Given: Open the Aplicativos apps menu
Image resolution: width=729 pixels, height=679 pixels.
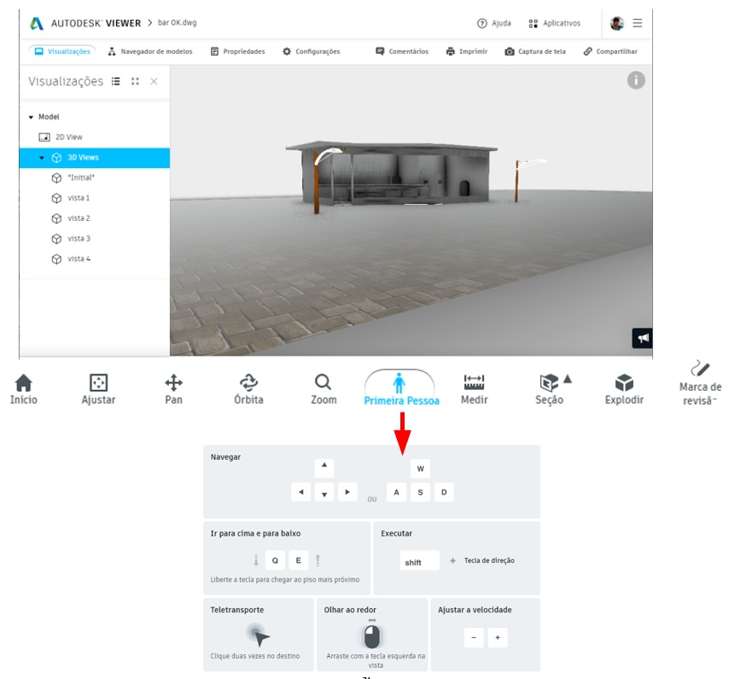Looking at the screenshot, I should pyautogui.click(x=555, y=23).
